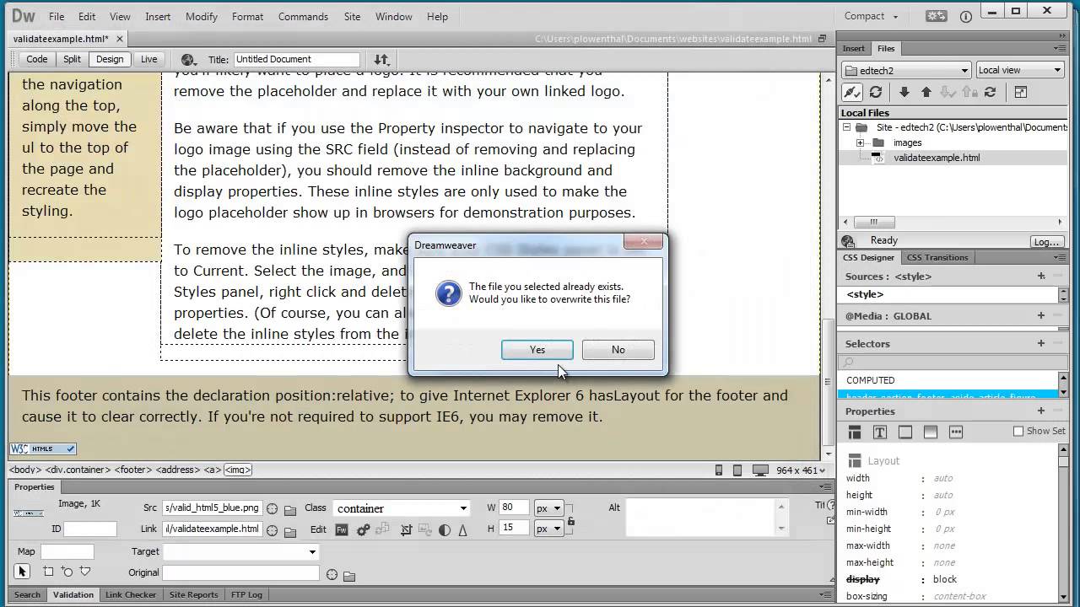Click the get files down arrow icon

pyautogui.click(x=904, y=93)
